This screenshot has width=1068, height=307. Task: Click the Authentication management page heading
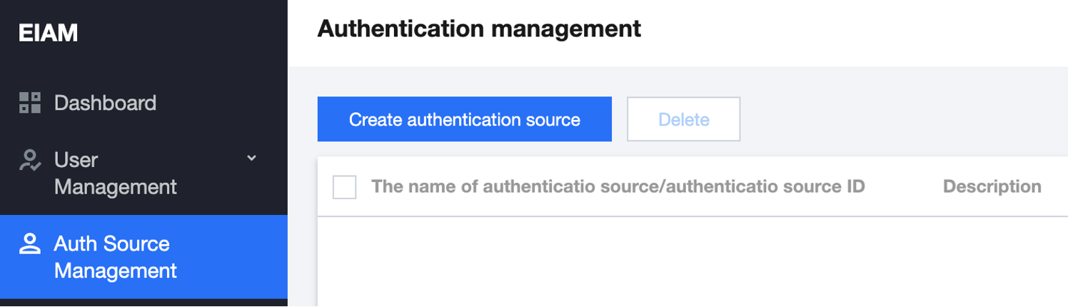[479, 29]
